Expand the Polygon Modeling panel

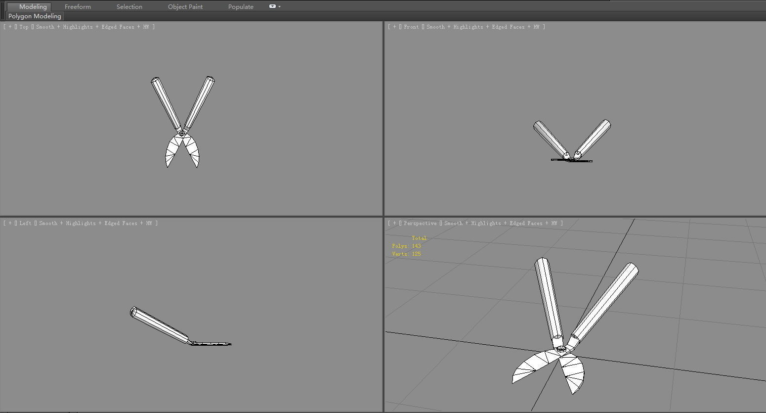point(35,16)
